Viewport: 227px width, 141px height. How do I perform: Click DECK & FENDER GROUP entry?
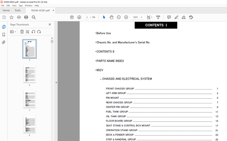tap(120, 135)
